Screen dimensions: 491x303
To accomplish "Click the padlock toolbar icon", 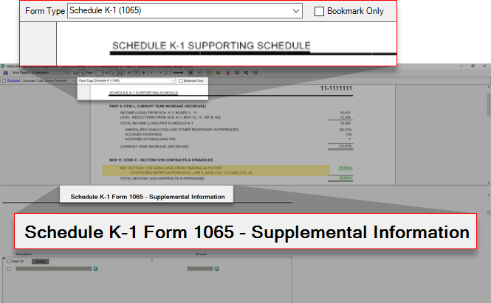I will click(219, 72).
